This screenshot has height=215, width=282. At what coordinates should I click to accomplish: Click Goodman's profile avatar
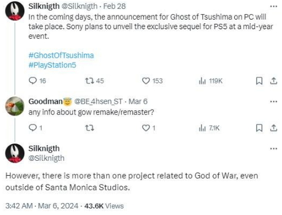click(15, 106)
